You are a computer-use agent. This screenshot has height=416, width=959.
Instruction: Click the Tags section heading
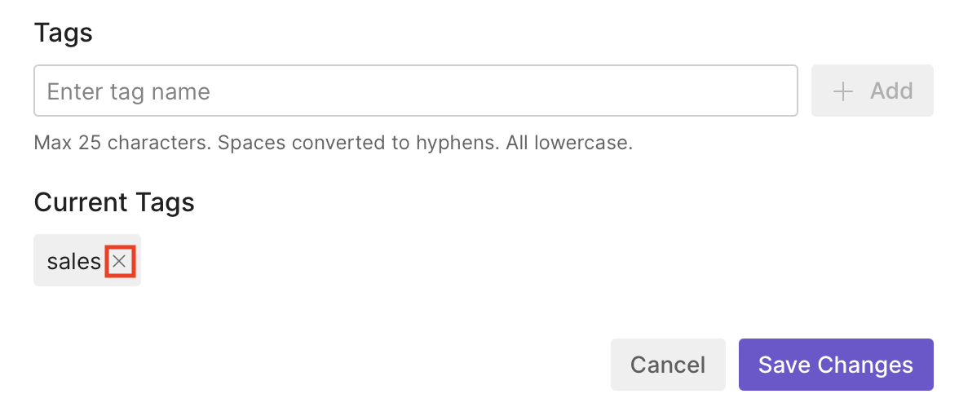coord(64,33)
